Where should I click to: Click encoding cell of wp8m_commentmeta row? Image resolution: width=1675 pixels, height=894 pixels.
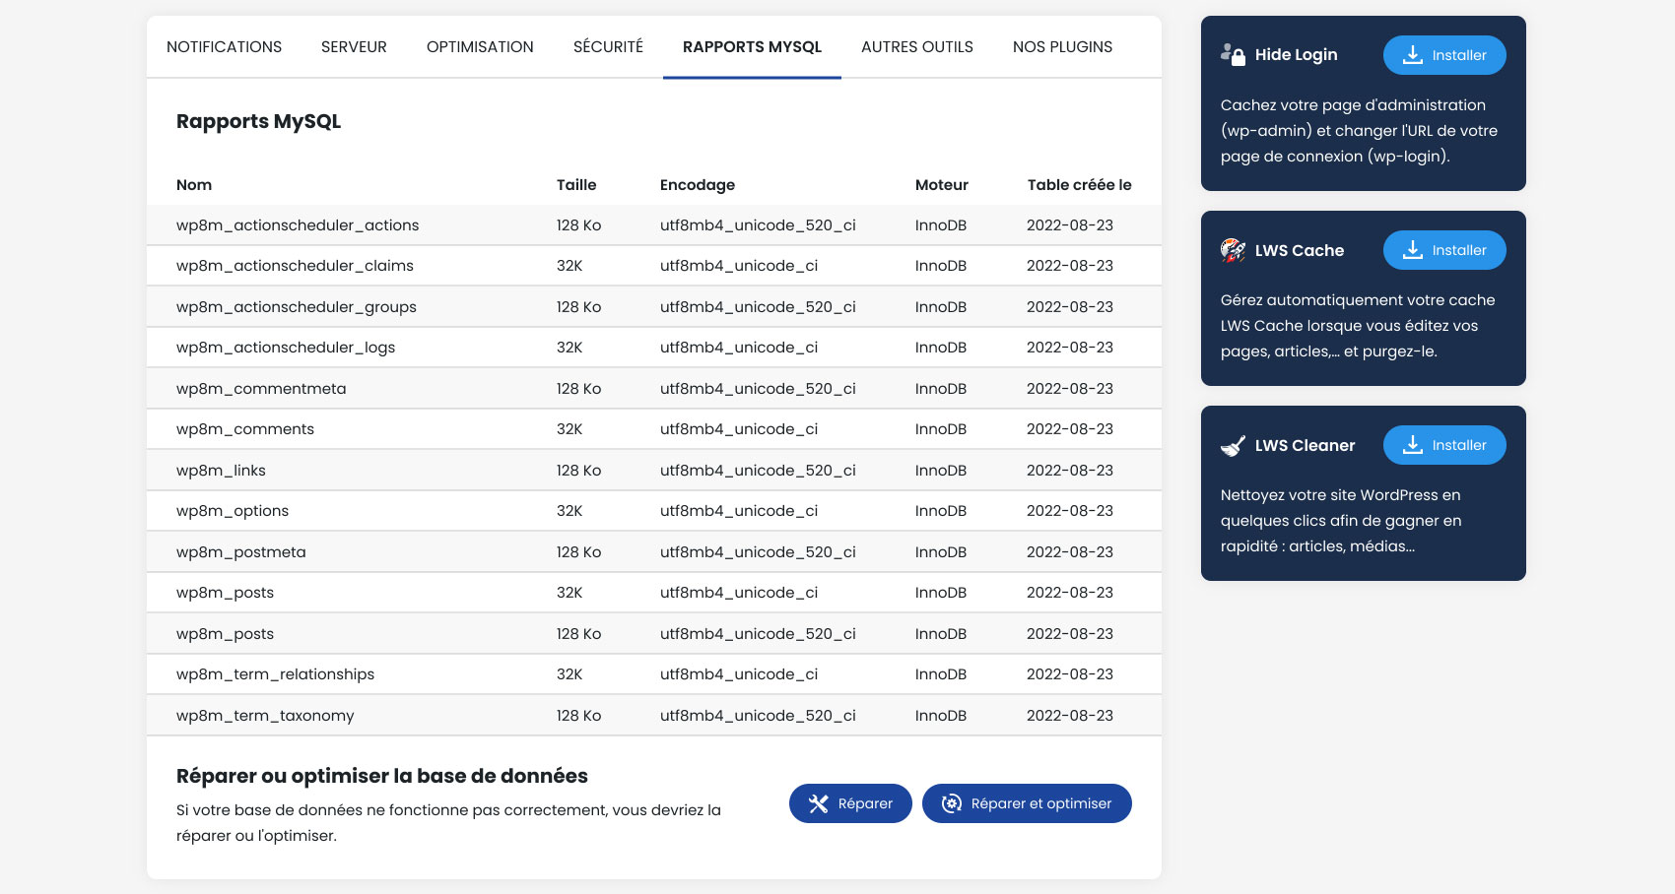tap(758, 389)
